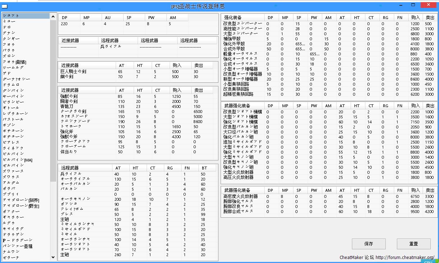Select P-ドラグーン in the unit list
Image resolution: width=439 pixels, height=263 pixels.
pyautogui.click(x=18, y=240)
